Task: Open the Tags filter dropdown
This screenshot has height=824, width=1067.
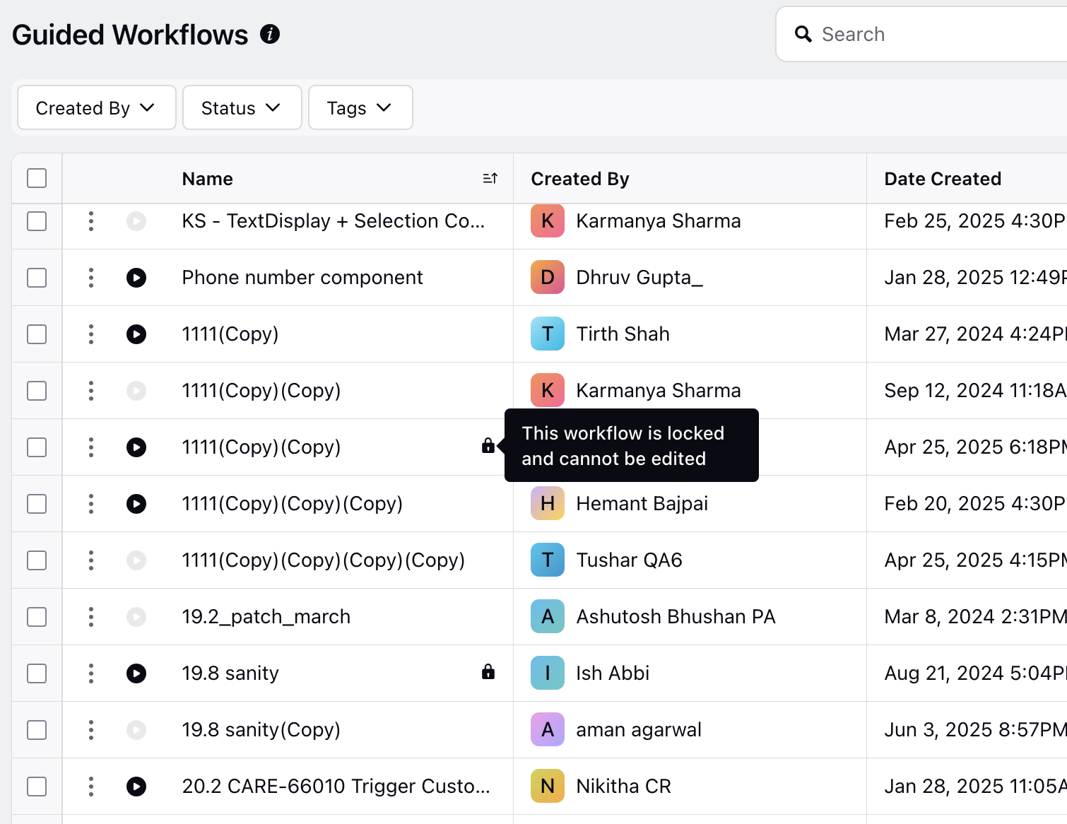Action: (360, 107)
